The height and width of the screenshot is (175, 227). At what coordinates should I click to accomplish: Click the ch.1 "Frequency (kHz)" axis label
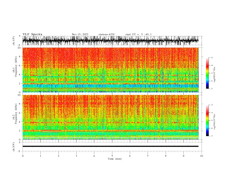[x=16, y=67]
